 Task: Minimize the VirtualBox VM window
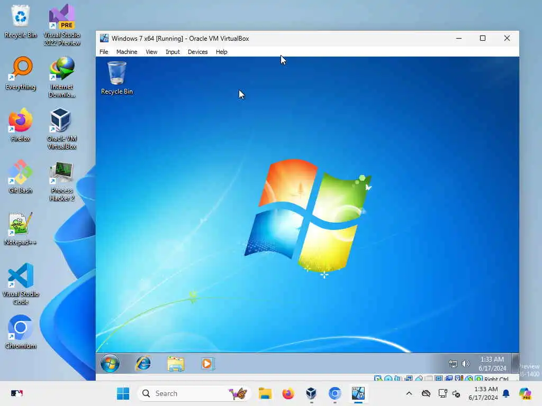click(459, 38)
